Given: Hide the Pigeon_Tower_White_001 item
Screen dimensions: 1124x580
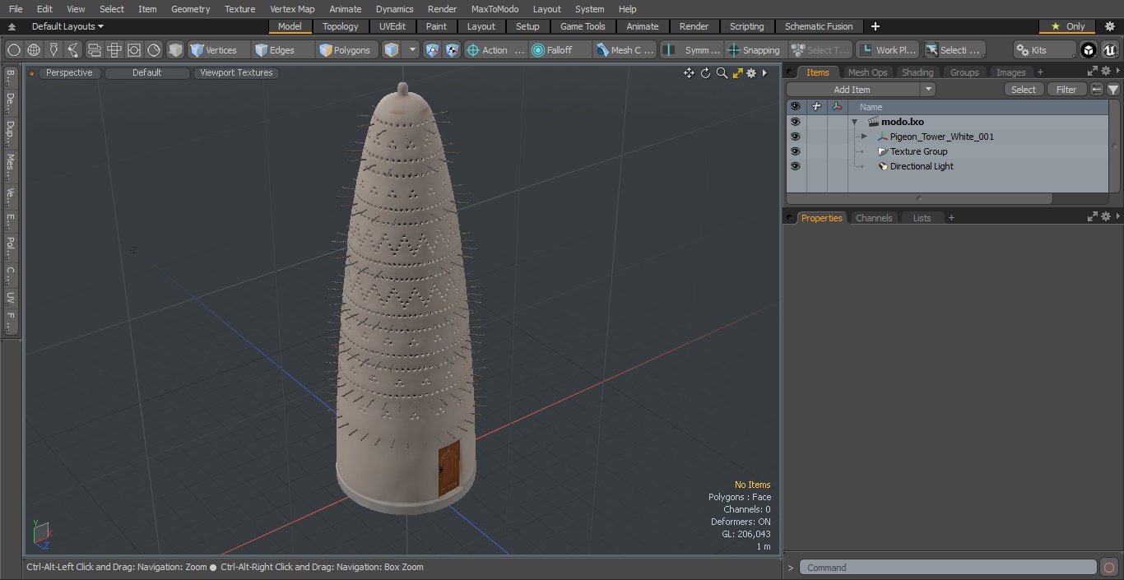Looking at the screenshot, I should tap(795, 137).
